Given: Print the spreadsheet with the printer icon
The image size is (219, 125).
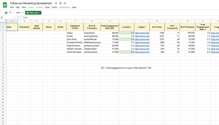Looking at the screenshot, I should 6,13.
